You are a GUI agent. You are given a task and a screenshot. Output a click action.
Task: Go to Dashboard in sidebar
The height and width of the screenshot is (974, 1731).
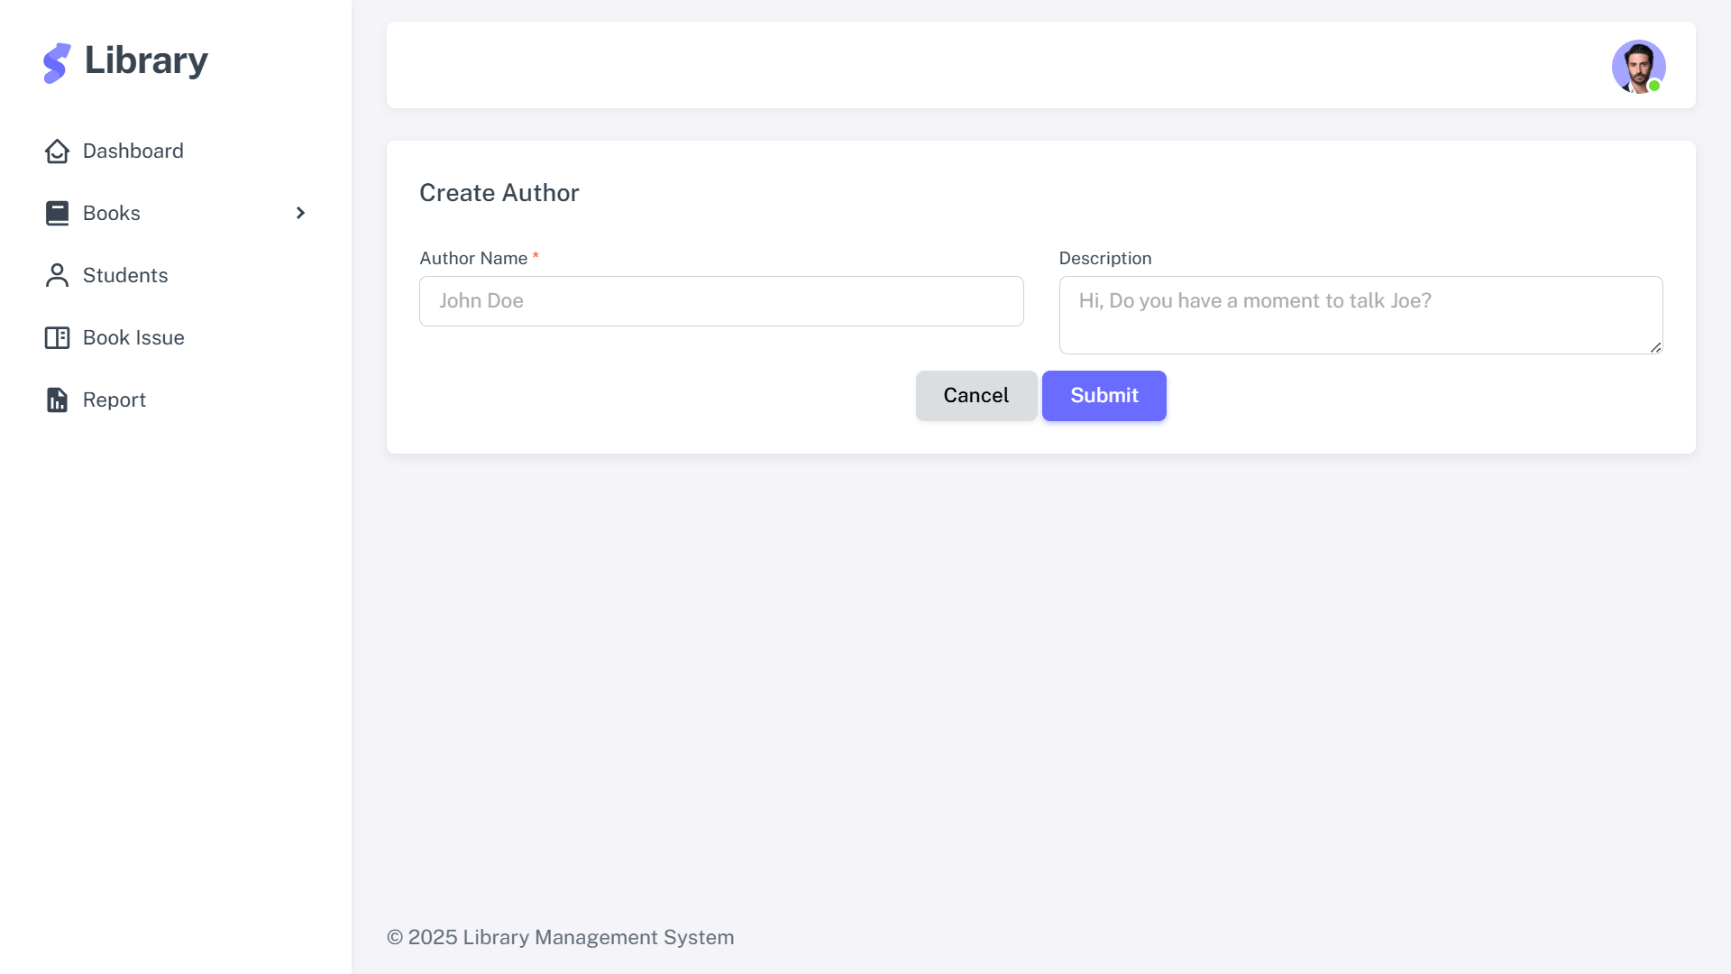point(176,151)
